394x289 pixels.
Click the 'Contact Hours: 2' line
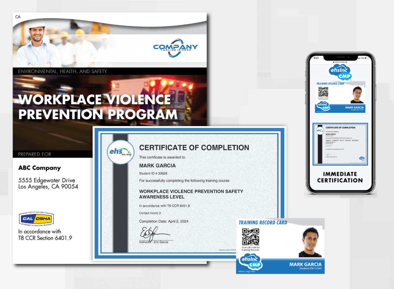point(150,213)
